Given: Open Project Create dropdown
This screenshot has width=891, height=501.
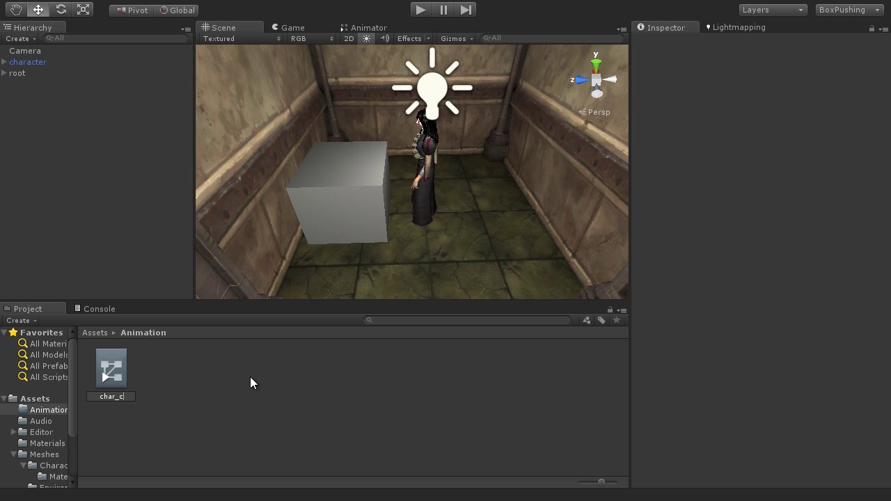Looking at the screenshot, I should (21, 320).
